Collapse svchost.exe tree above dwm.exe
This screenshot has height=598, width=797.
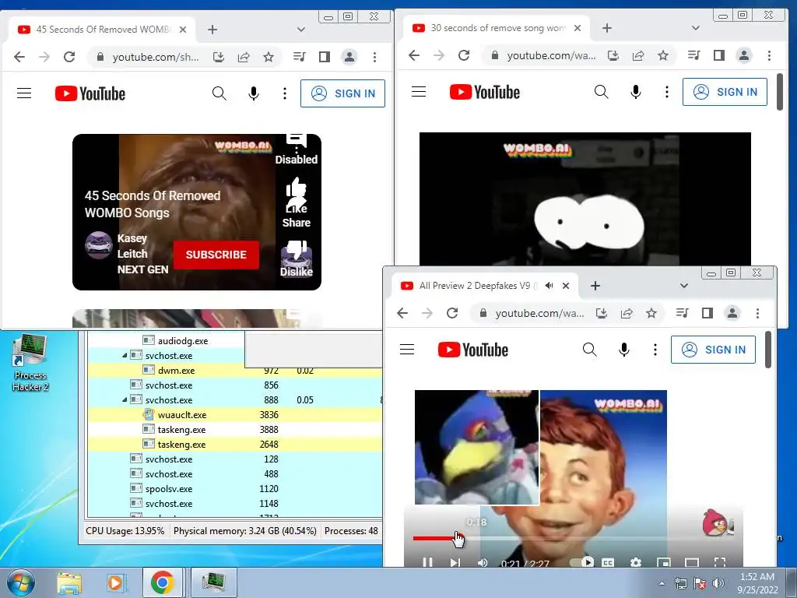click(x=125, y=355)
